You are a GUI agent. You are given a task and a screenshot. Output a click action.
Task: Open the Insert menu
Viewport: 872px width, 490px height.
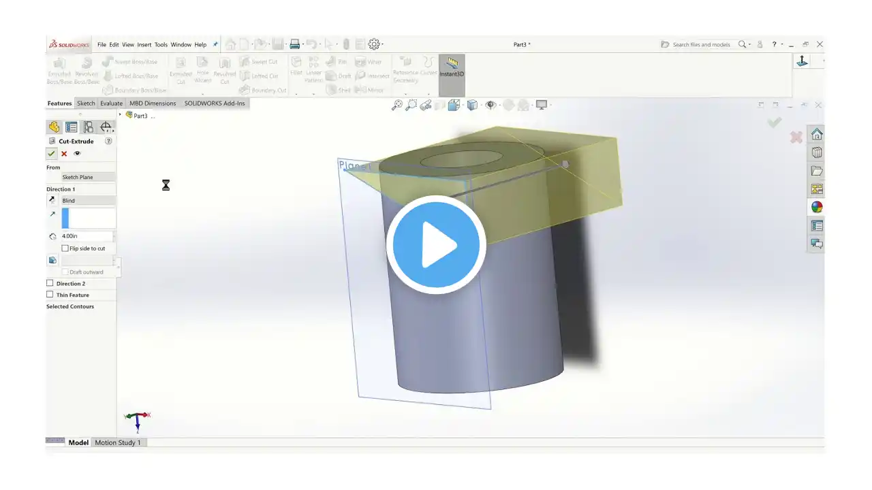[x=144, y=45]
